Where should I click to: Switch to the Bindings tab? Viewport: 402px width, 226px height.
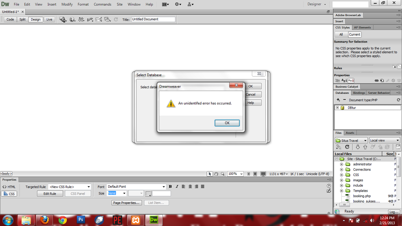pyautogui.click(x=359, y=93)
